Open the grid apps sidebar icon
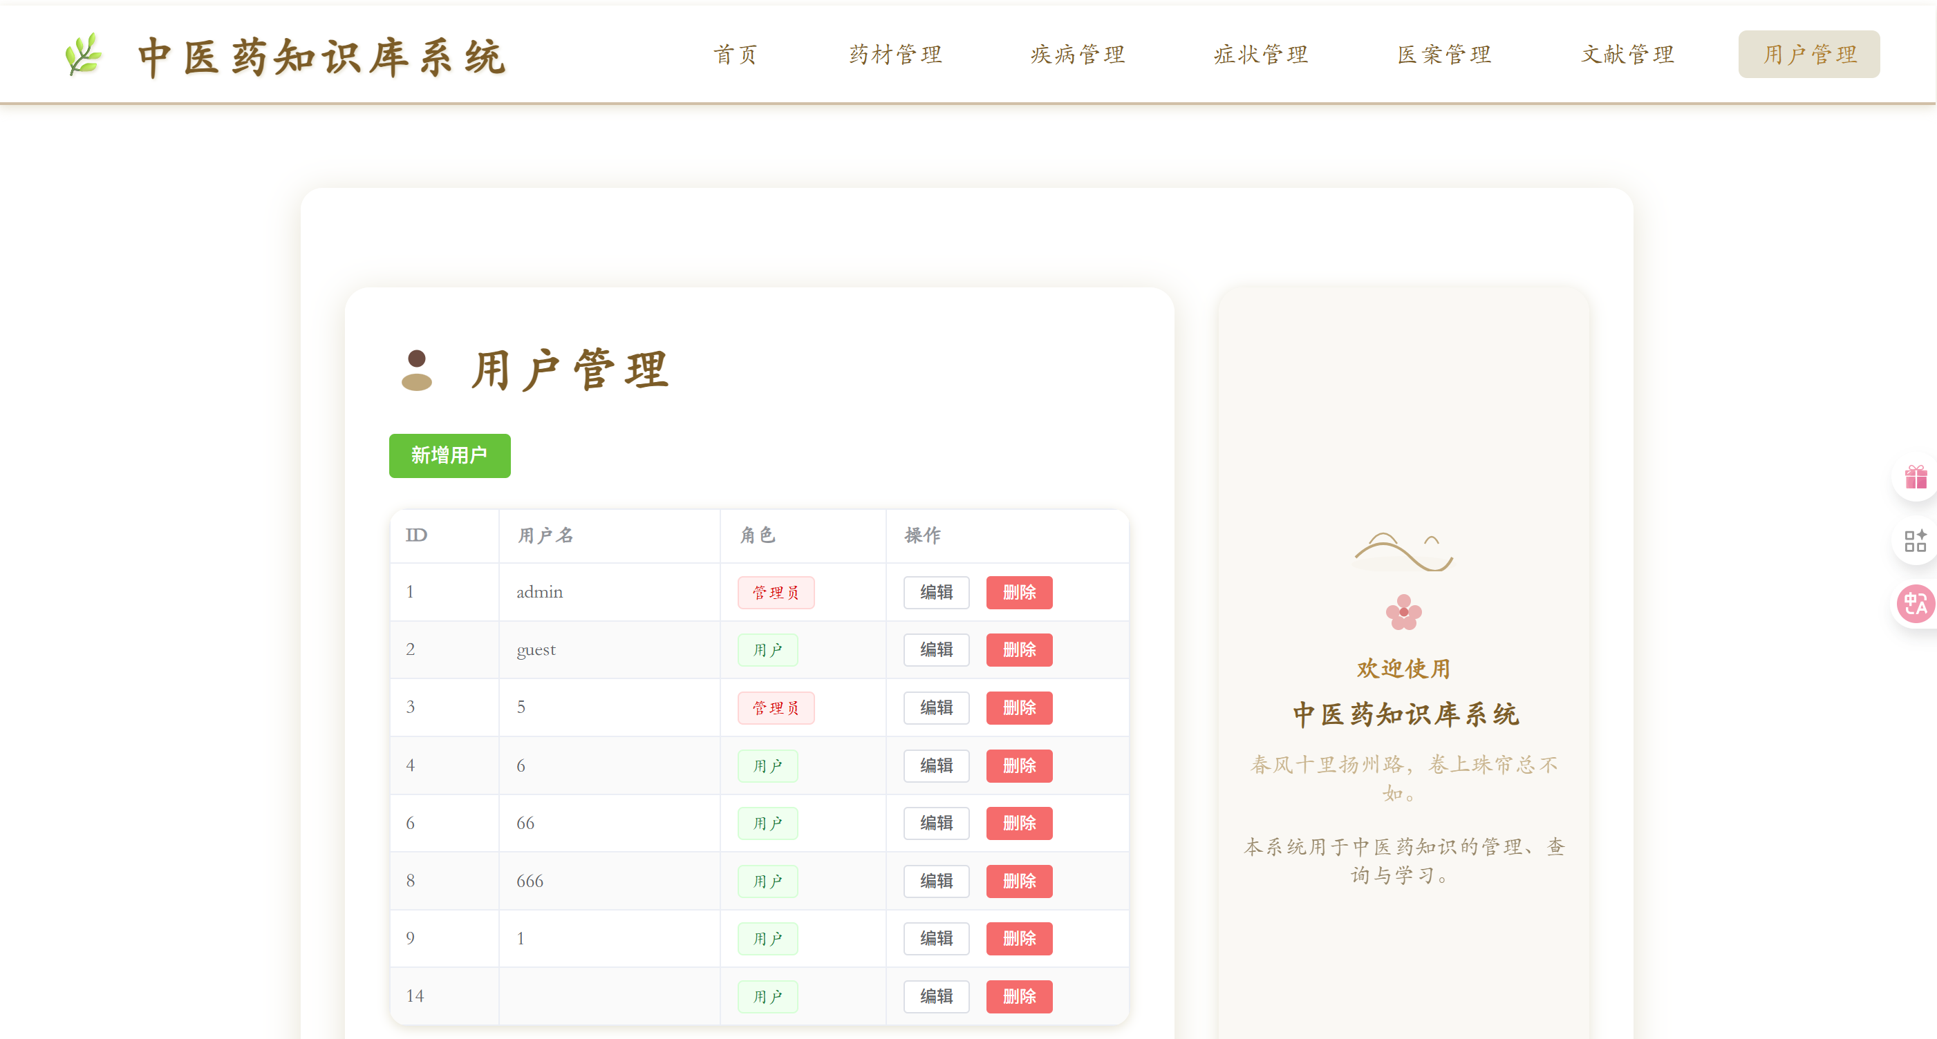This screenshot has width=1937, height=1039. click(x=1915, y=540)
